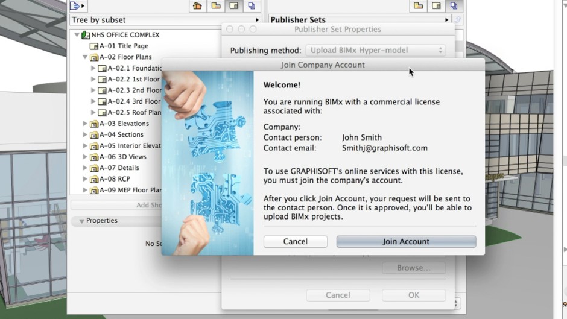Screen dimensions: 567x319
Task: Expand the A-02.2 1st Floor layout
Action: click(x=93, y=79)
